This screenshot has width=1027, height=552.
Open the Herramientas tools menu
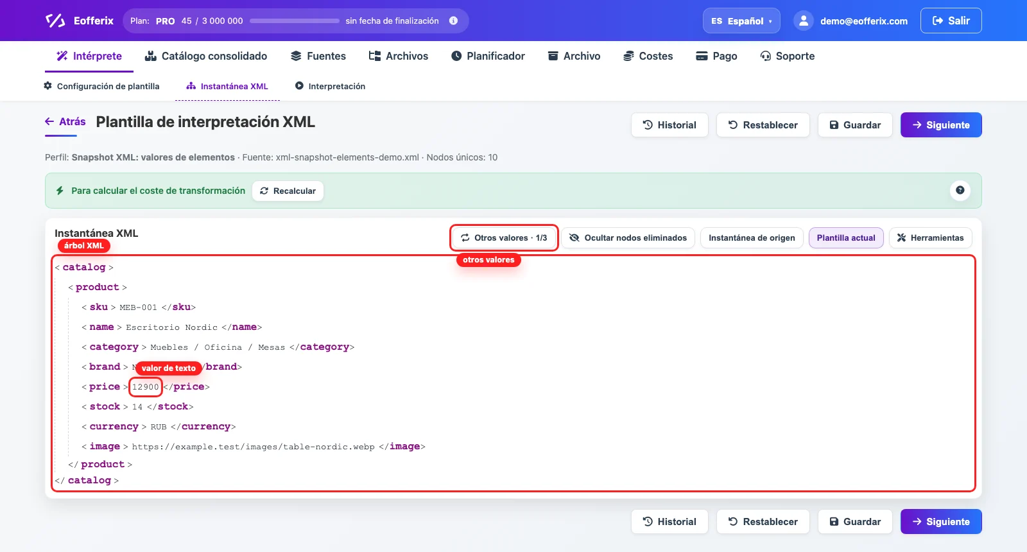pos(931,237)
